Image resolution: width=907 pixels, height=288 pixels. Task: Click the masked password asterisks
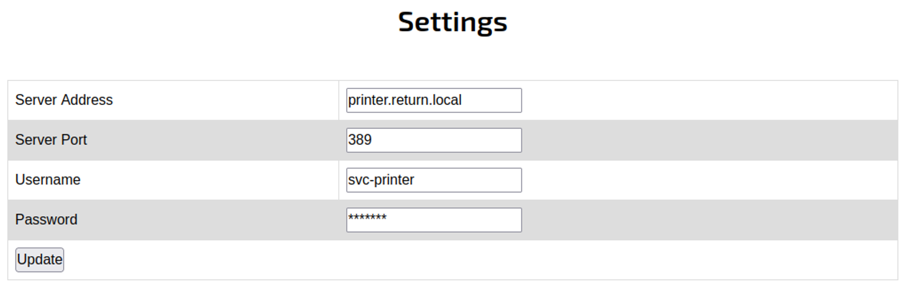pos(367,218)
